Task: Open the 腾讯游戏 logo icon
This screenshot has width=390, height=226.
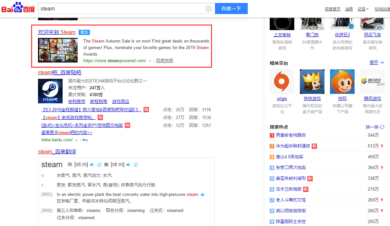Action: 372,82
